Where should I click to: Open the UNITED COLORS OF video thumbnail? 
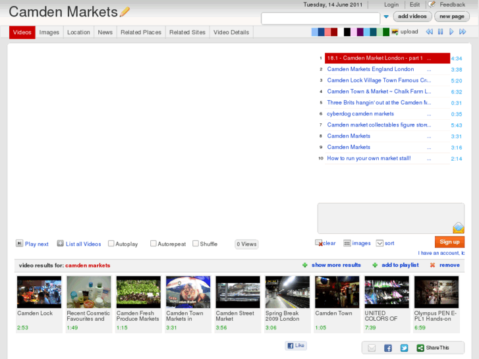(x=387, y=292)
